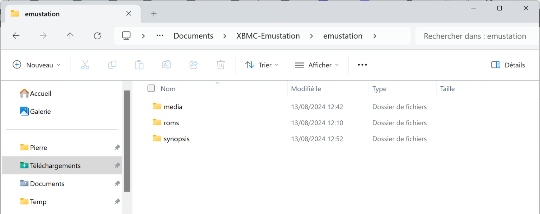Cut the selection using scissors icon

click(85, 65)
